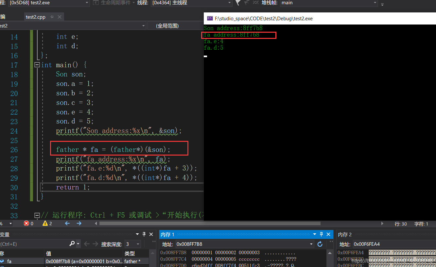Viewport: 436px width, 267px height.
Task: Collapse the main function code block
Action: click(x=37, y=65)
